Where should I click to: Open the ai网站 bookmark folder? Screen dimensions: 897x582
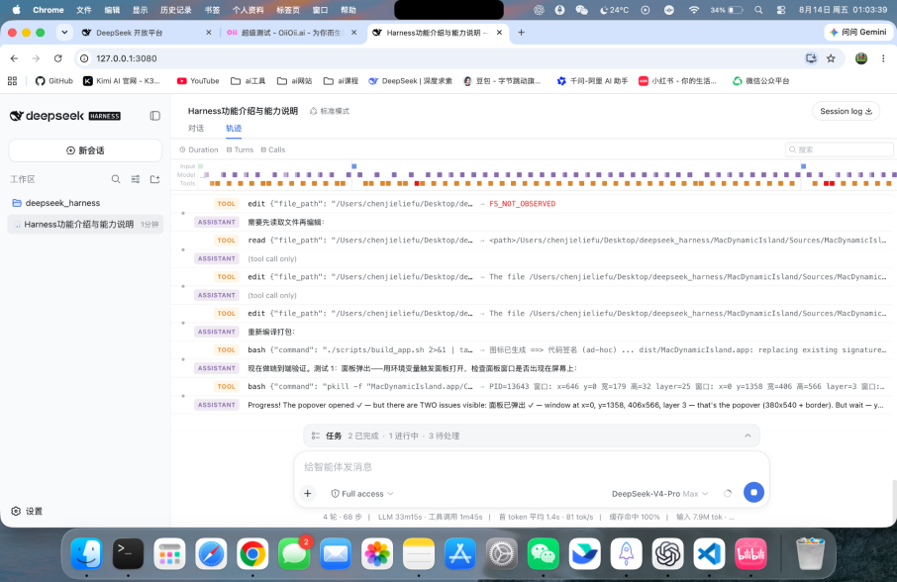(295, 81)
